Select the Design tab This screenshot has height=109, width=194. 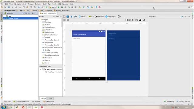click(43, 98)
